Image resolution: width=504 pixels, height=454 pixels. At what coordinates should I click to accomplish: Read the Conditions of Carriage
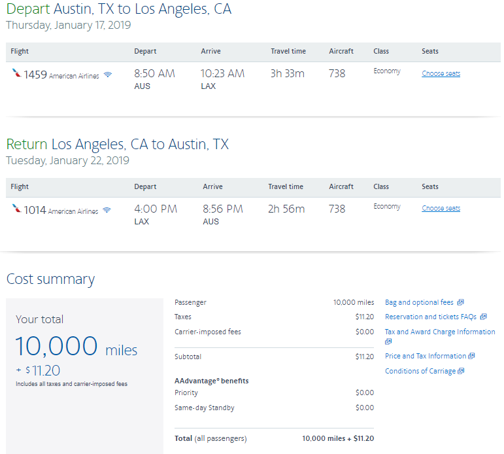[420, 371]
